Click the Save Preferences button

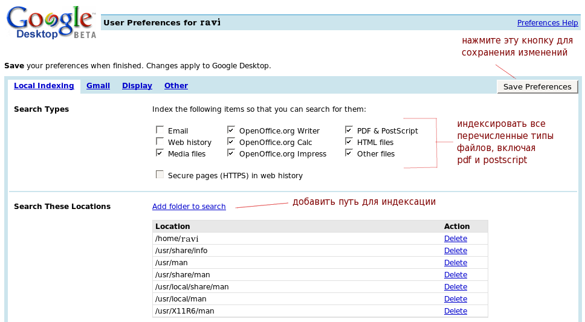537,86
